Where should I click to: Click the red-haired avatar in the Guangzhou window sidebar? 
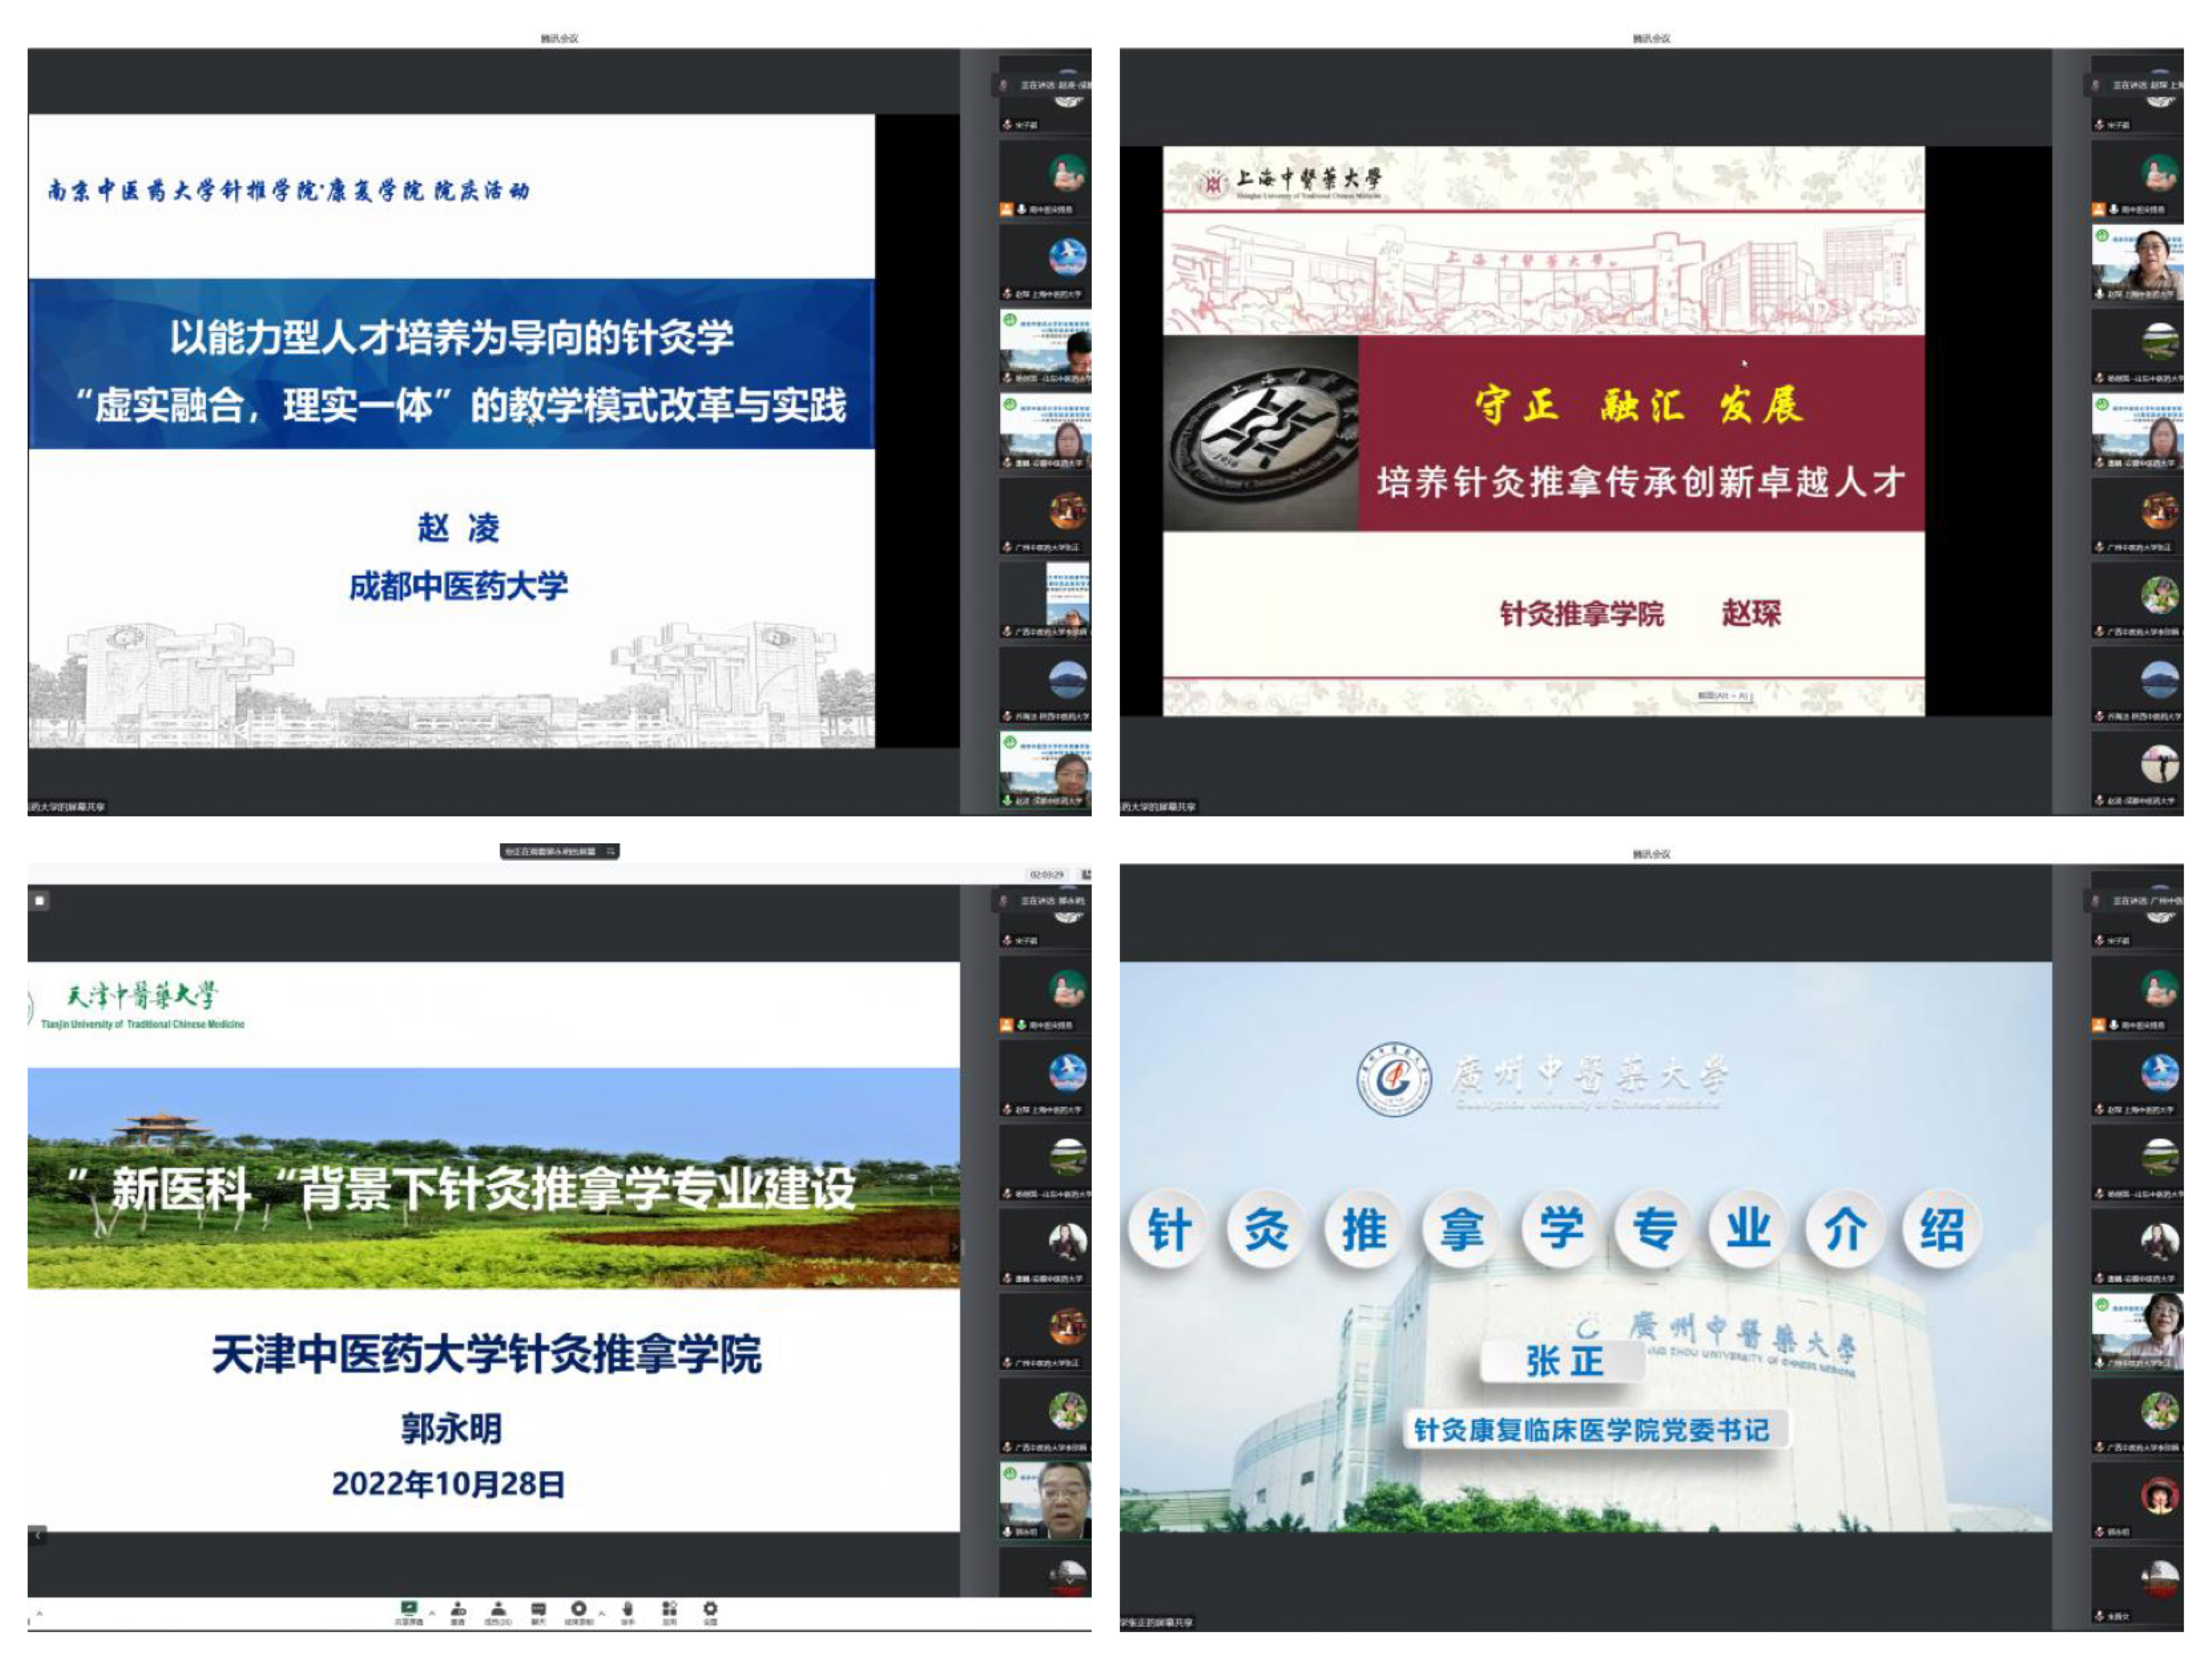coord(2160,1495)
